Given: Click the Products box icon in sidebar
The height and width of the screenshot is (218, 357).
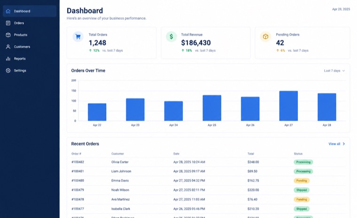Looking at the screenshot, I should click(x=8, y=35).
